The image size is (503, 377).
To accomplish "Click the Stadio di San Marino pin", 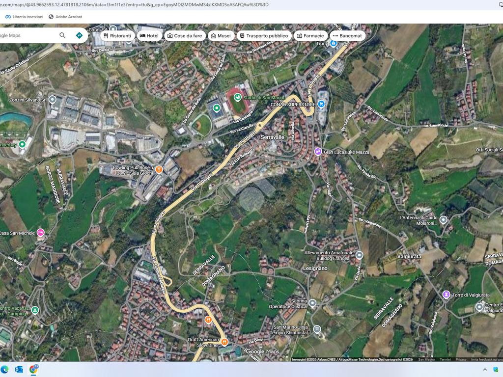I will [238, 97].
